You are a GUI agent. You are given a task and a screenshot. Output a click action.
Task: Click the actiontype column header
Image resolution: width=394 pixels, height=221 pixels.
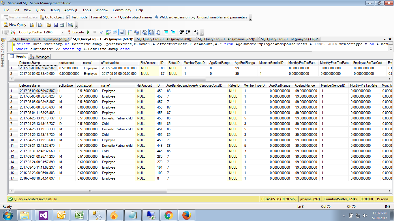(66, 85)
